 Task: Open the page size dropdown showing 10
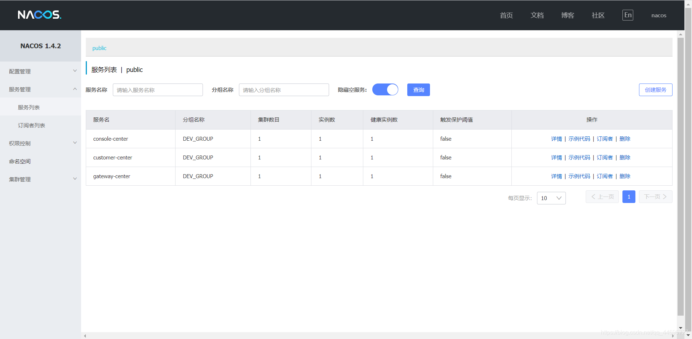tap(551, 198)
